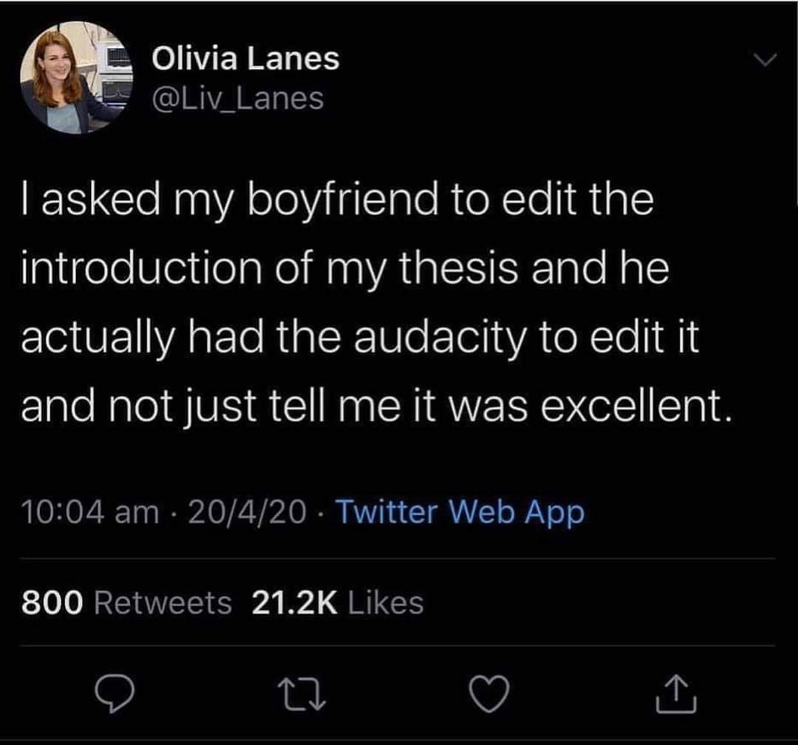Like the tweet with the heart icon
The height and width of the screenshot is (745, 798).
489,693
